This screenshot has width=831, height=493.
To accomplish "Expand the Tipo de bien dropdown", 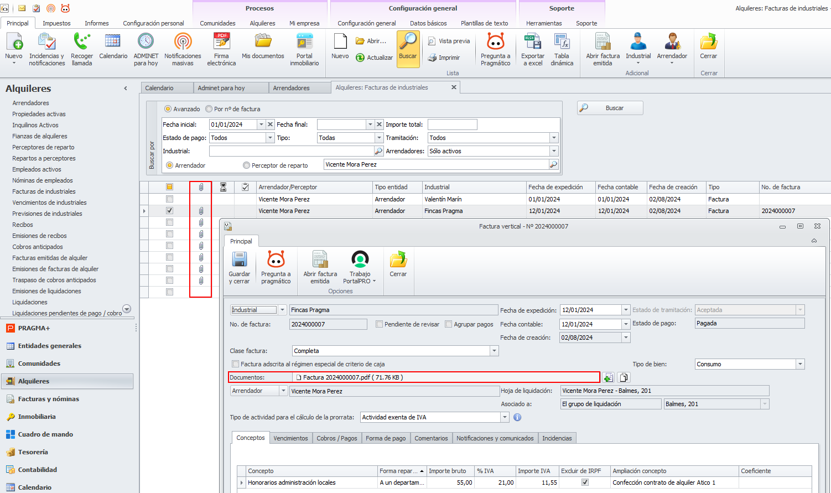I will tap(799, 364).
